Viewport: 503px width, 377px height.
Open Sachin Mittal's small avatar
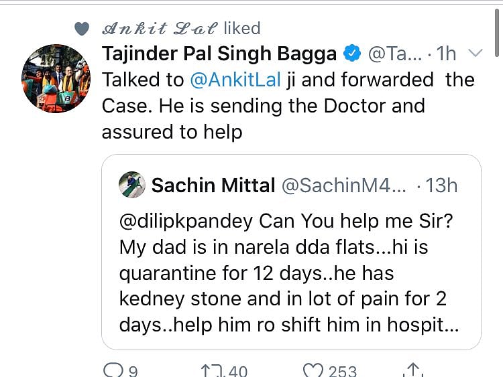coord(132,185)
